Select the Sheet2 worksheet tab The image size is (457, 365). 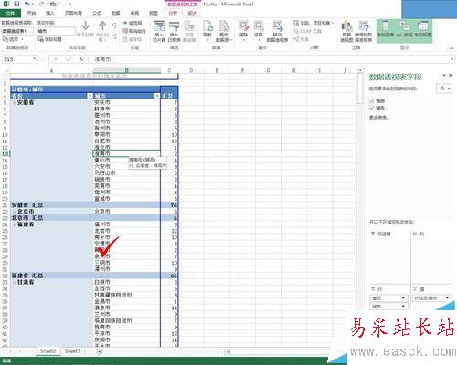click(48, 351)
